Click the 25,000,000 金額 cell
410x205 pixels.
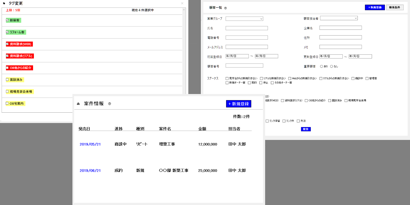click(208, 171)
